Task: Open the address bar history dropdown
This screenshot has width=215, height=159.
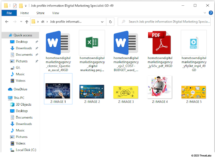Action: [x=102, y=22]
